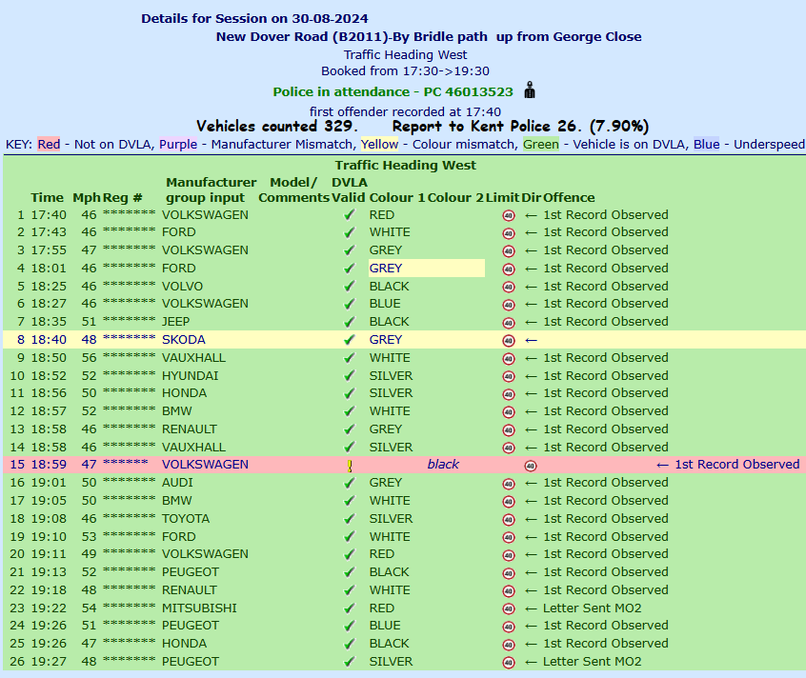This screenshot has height=678, width=806.
Task: Click HYUNDAI manufacturer name in row 10
Action: coord(191,376)
